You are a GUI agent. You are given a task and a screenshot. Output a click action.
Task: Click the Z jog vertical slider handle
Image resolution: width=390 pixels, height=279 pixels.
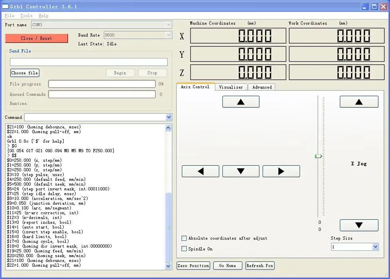(x=318, y=156)
